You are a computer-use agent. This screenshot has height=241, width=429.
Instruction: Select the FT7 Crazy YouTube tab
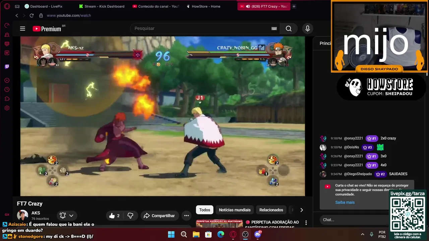[263, 6]
